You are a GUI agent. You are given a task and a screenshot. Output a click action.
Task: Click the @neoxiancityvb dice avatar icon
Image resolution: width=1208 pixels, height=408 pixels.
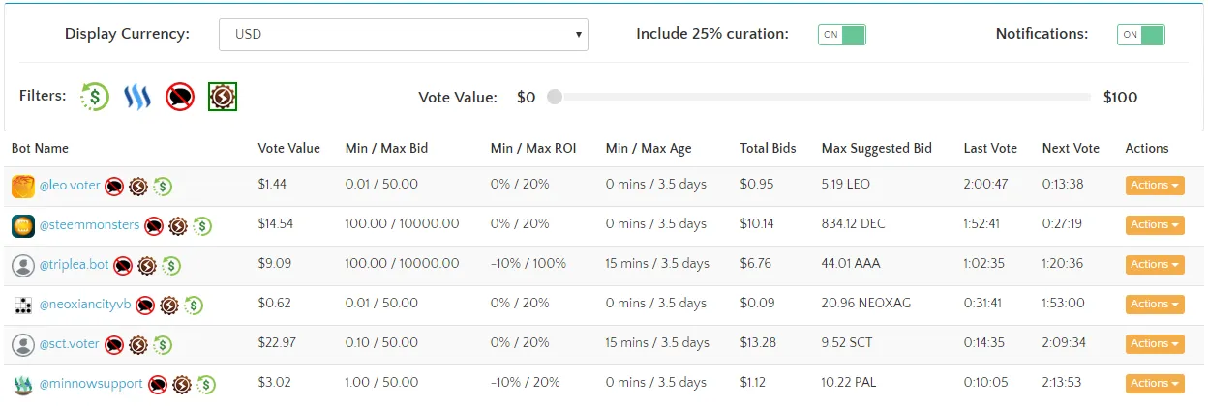(x=23, y=306)
